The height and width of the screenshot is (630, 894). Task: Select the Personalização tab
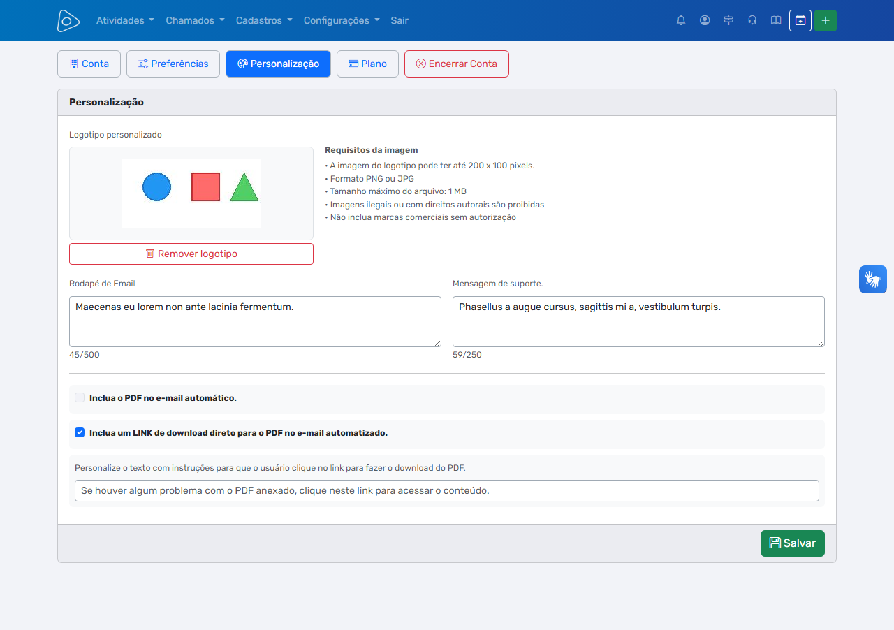(x=278, y=64)
